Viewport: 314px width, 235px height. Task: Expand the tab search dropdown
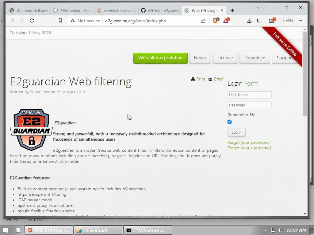(x=258, y=8)
